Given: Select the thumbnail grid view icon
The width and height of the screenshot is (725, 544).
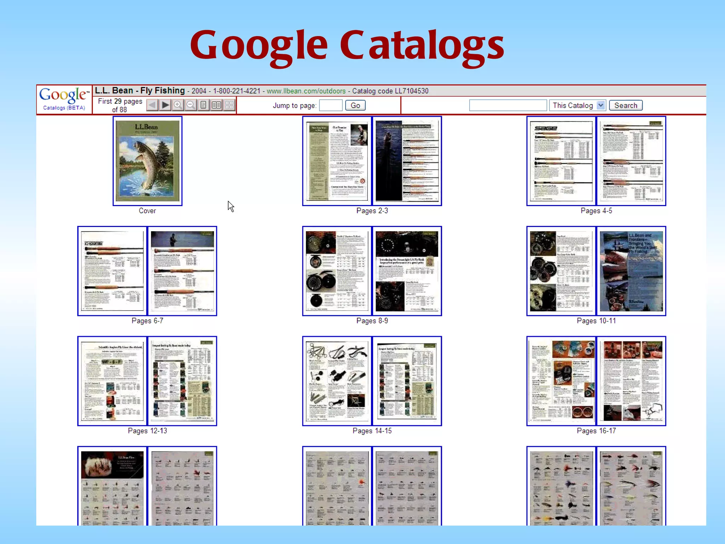Looking at the screenshot, I should click(229, 105).
